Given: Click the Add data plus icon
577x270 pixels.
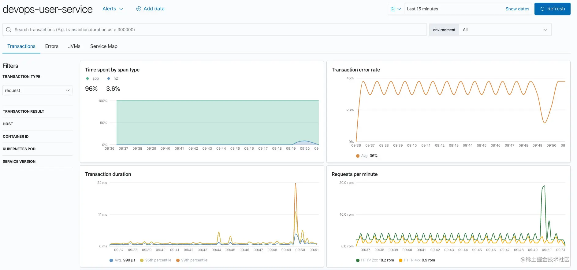Looking at the screenshot, I should tap(139, 9).
